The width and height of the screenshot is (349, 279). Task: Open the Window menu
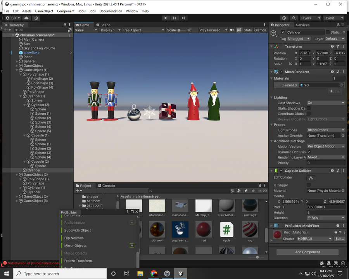[132, 11]
